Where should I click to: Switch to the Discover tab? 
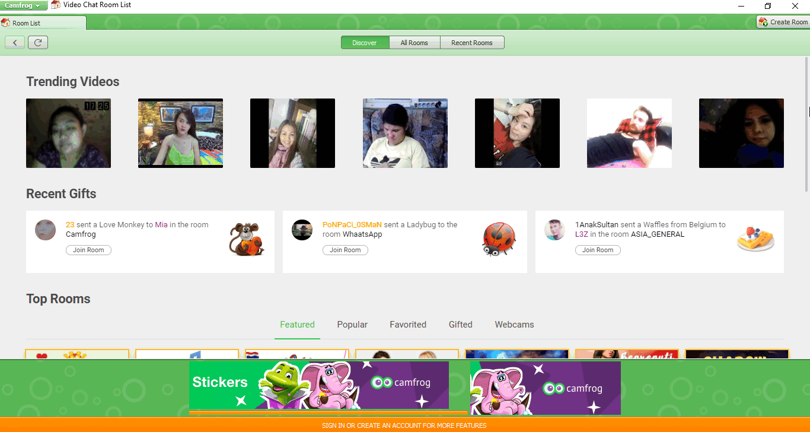(365, 43)
